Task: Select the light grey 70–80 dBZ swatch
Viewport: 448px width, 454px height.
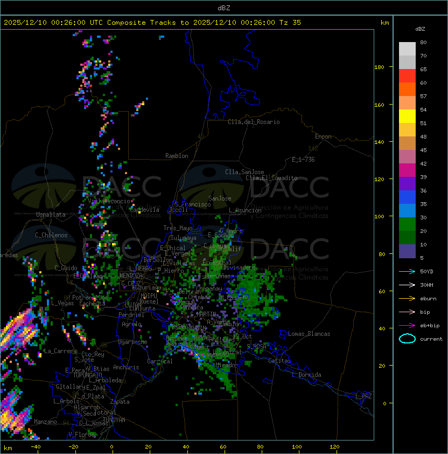Action: 407,49
